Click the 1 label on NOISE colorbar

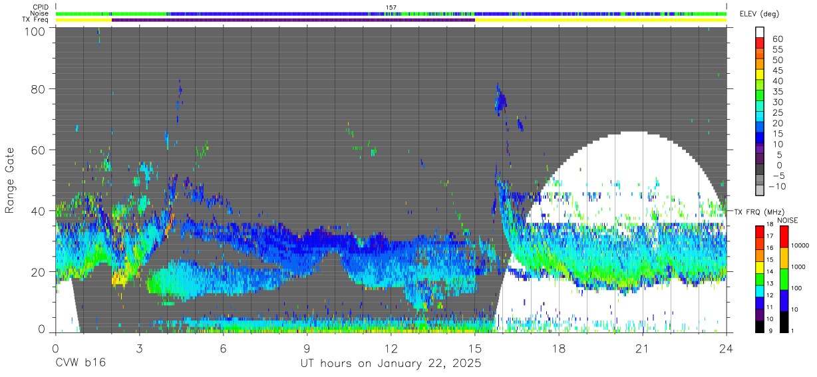[792, 330]
